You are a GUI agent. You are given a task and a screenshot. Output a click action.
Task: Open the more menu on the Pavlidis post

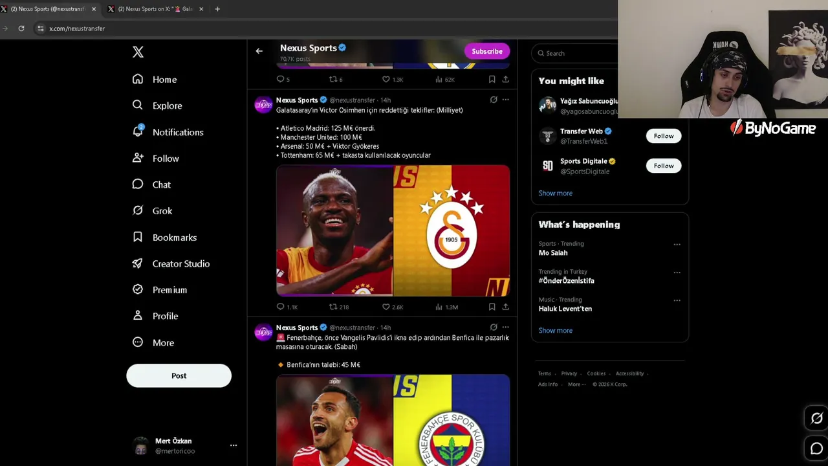(x=505, y=327)
